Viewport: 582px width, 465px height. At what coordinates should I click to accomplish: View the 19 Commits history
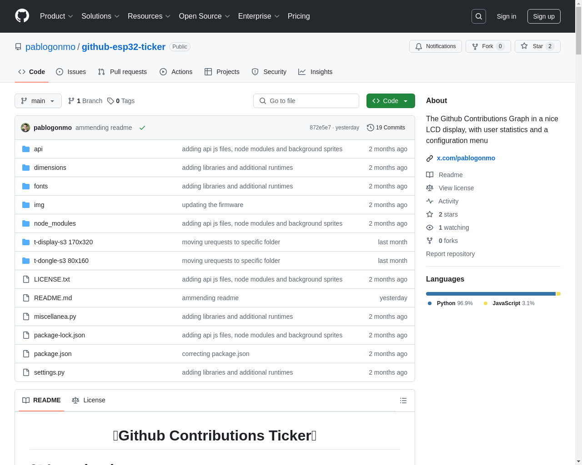[x=386, y=128]
